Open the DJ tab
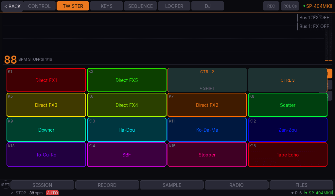335x196 pixels. [x=208, y=6]
